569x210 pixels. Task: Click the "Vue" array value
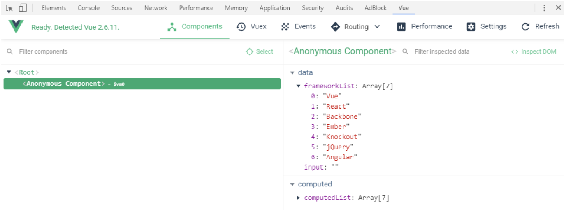(332, 96)
